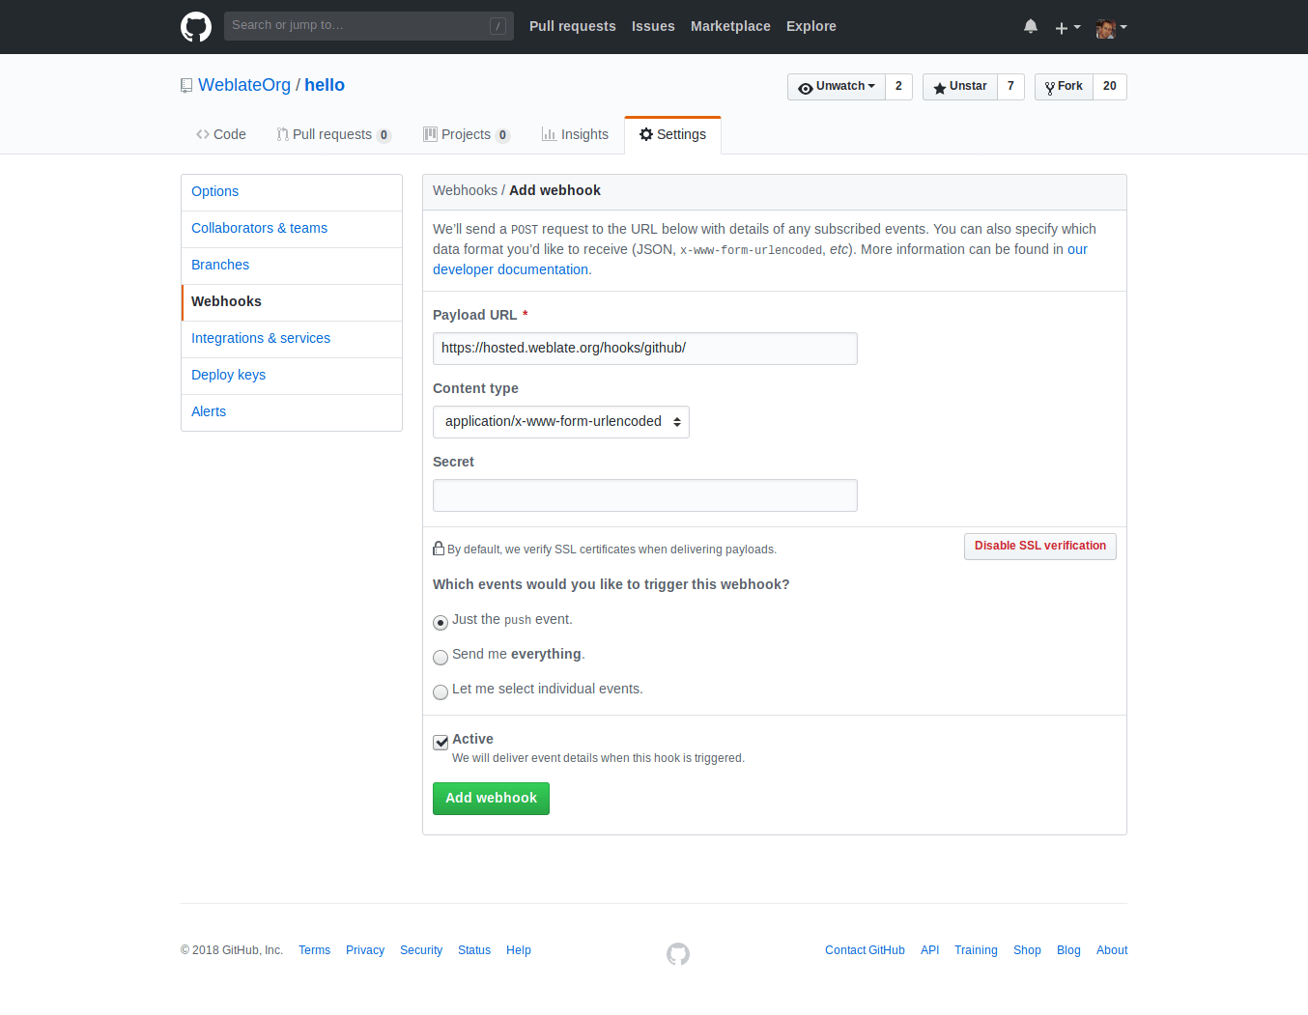
Task: Click the gear icon on the Settings tab
Action: point(646,134)
